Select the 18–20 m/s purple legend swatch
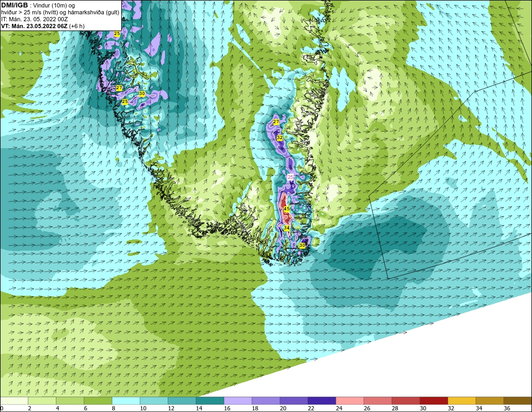 coord(265,401)
